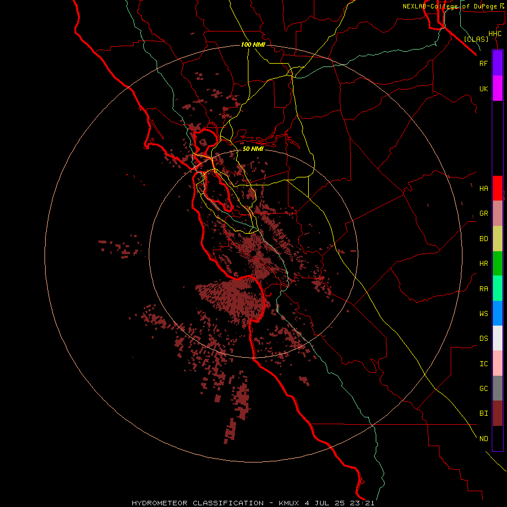
Task: Click the 'WS' legend label
Action: 483,314
